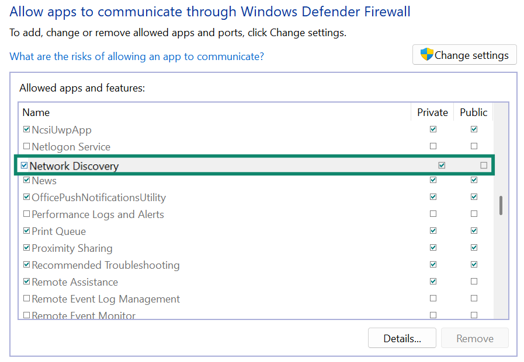Enable the Netlogon Service checkbox
This screenshot has width=524, height=362.
(x=26, y=146)
